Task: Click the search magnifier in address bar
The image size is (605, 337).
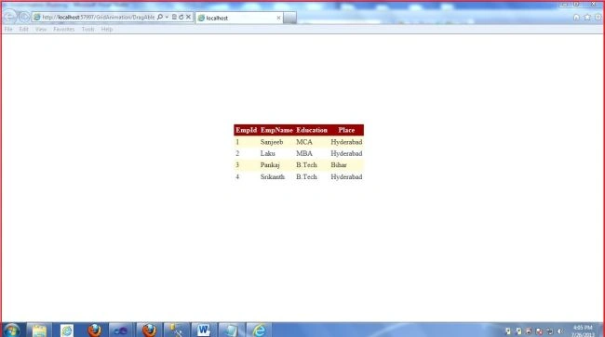Action: 160,18
